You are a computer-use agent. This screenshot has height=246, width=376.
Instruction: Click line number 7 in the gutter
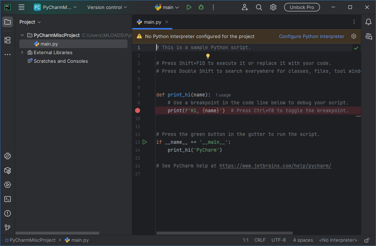(139, 95)
